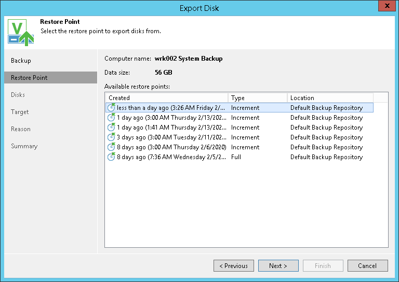
Task: Click restore point icon for 1:41 AM Thursday row
Action: (111, 127)
